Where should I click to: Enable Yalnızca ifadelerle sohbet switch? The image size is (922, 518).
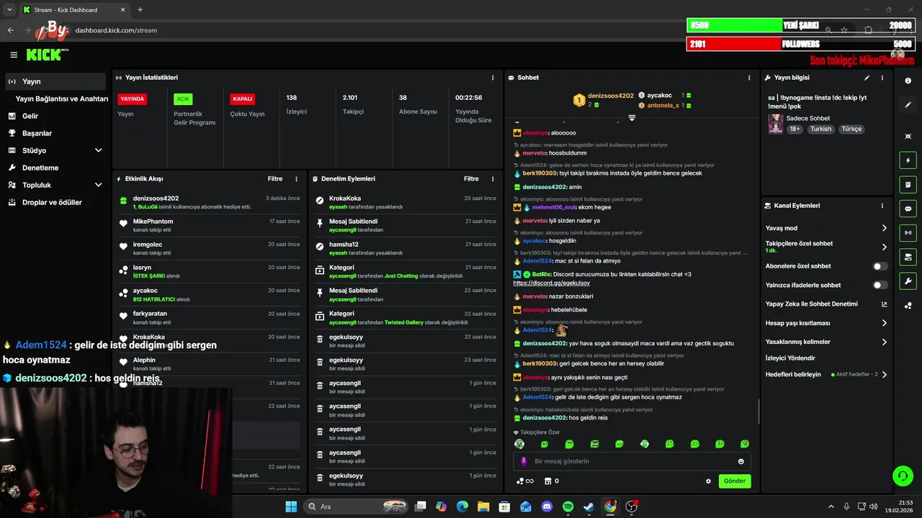(880, 285)
